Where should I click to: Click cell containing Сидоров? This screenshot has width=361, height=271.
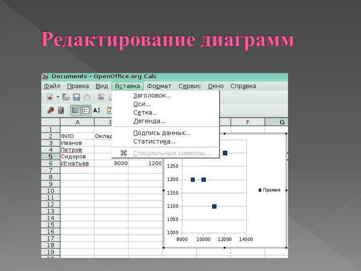point(77,157)
